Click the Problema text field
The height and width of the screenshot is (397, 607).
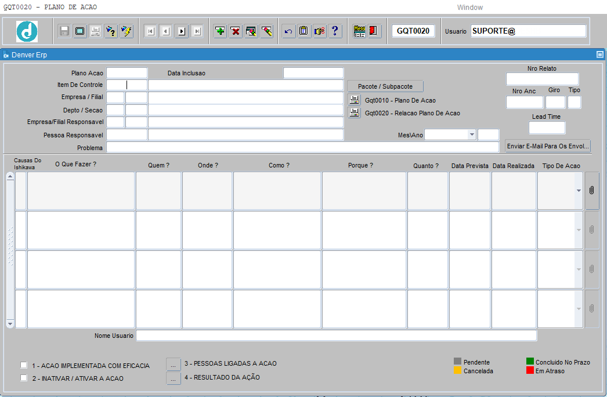[303, 147]
